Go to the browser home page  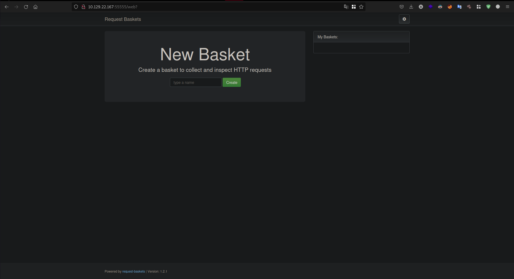[35, 7]
